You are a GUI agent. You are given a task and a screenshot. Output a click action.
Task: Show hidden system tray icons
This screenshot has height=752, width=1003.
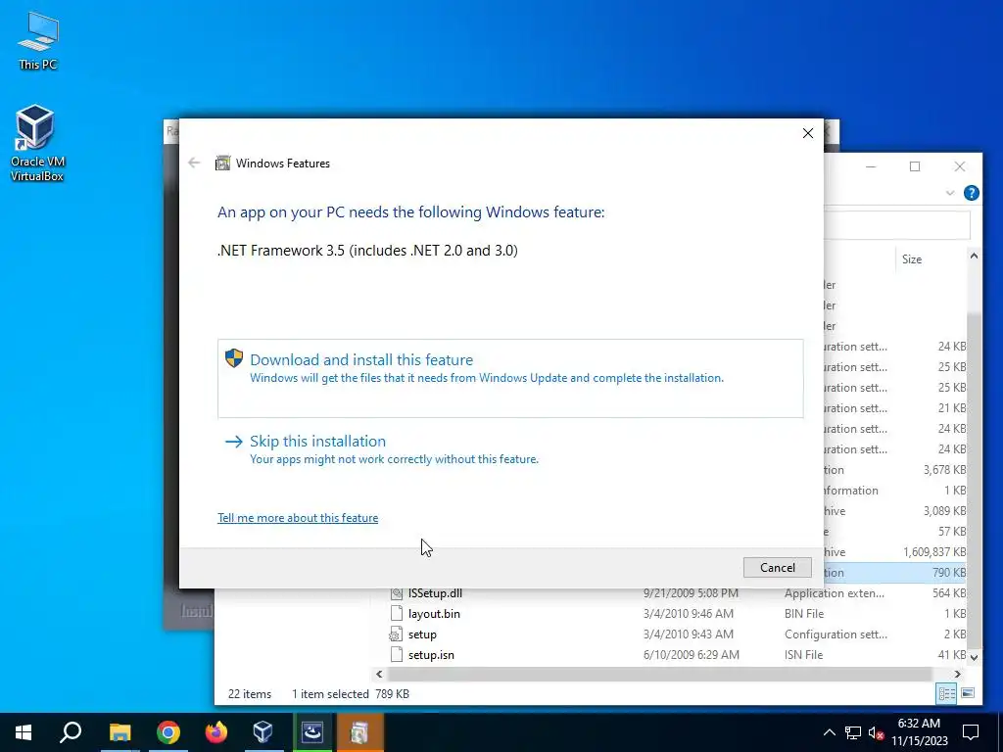point(829,732)
